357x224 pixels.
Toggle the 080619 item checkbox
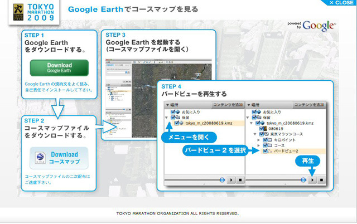click(262, 129)
